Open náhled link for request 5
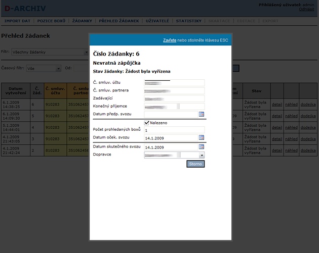Viewport: 319px width, 253px height. coord(291,116)
